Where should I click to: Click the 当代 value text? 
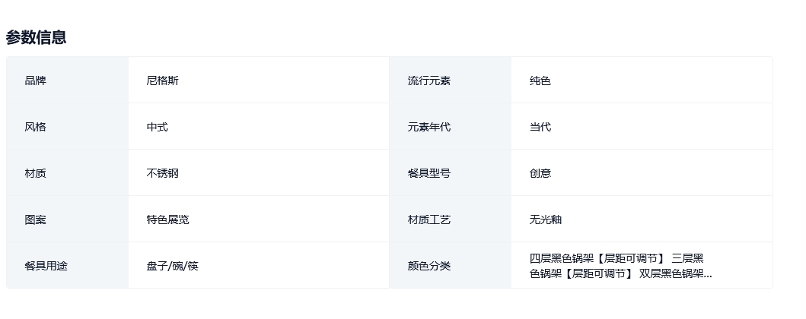[x=540, y=127]
